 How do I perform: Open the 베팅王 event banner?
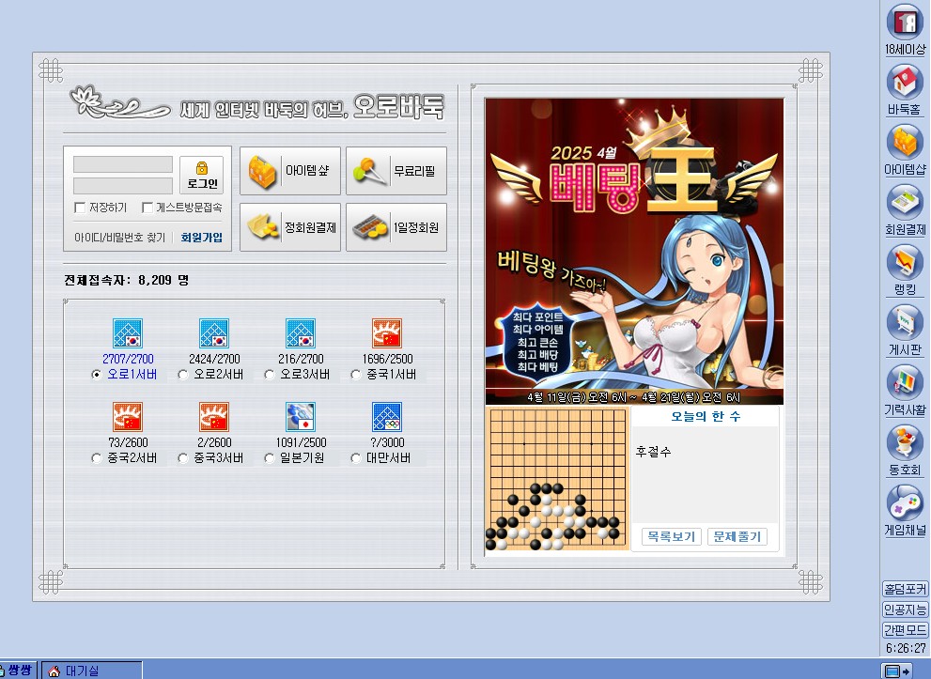(x=634, y=252)
